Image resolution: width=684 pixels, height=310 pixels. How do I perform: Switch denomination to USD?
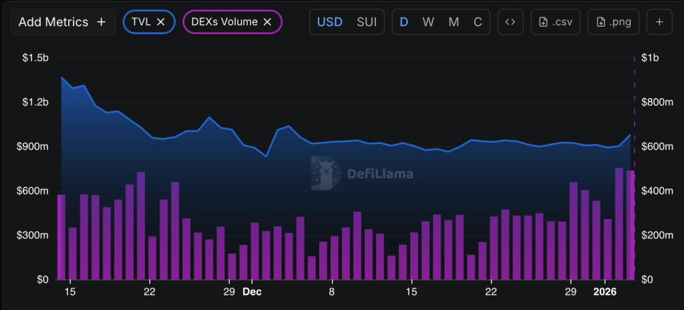tap(330, 22)
